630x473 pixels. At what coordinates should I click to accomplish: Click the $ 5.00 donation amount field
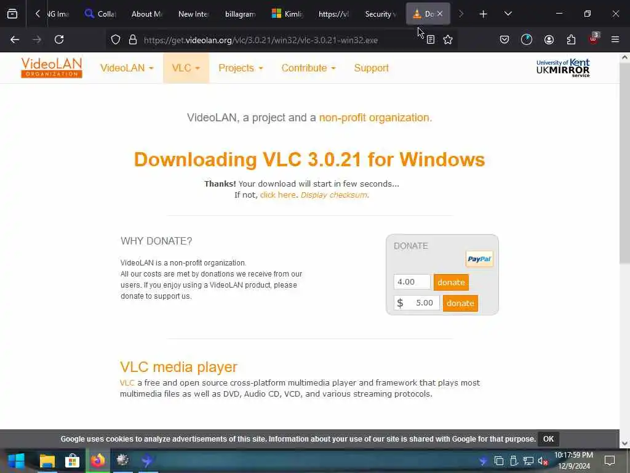coord(417,303)
